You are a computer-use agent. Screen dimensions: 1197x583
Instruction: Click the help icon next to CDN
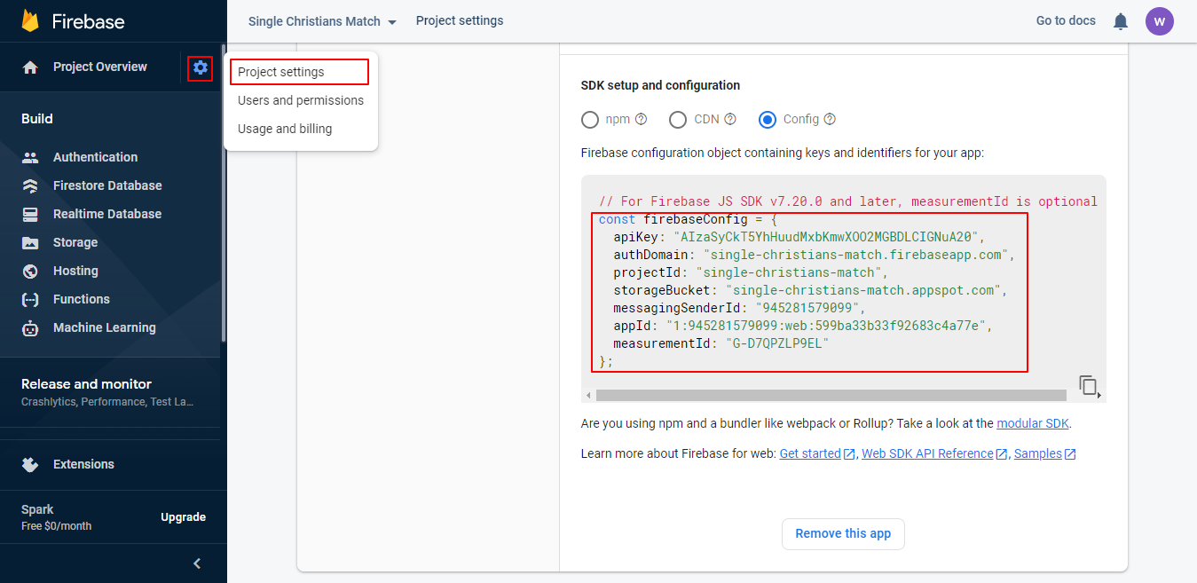click(730, 119)
